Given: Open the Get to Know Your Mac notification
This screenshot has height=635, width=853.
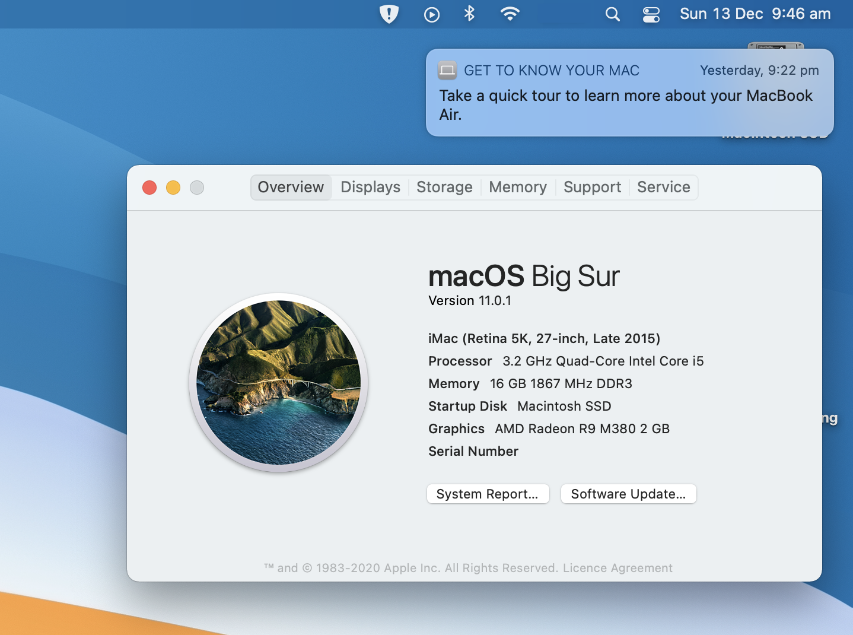Looking at the screenshot, I should pyautogui.click(x=629, y=93).
